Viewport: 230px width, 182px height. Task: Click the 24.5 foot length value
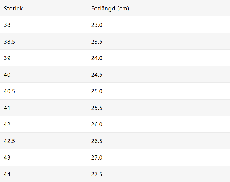97,75
